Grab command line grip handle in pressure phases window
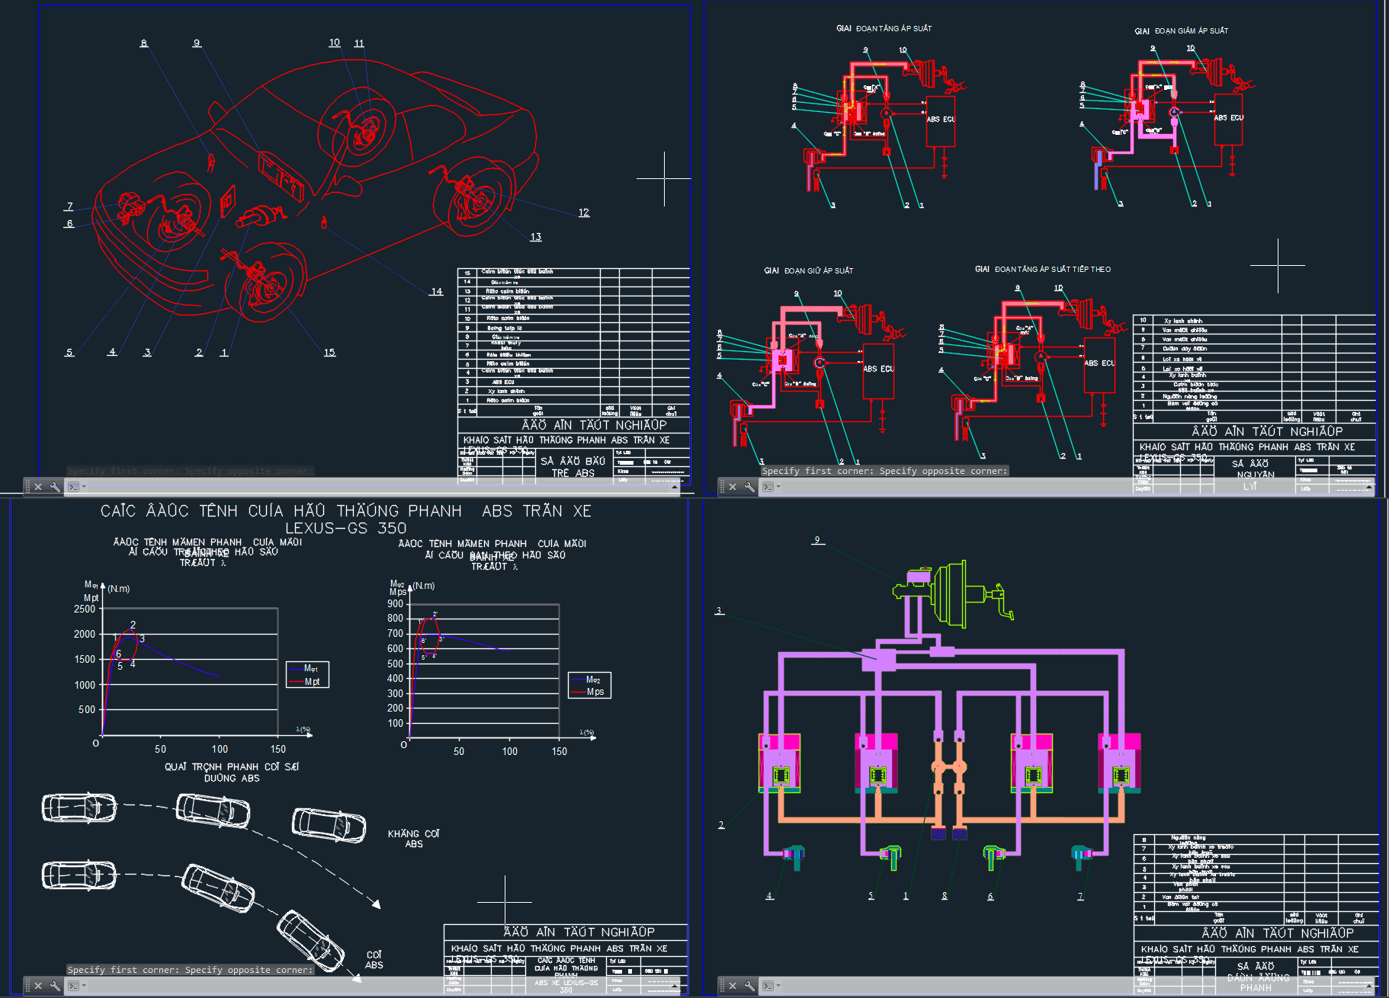Screen dimensions: 1389x998 722,487
